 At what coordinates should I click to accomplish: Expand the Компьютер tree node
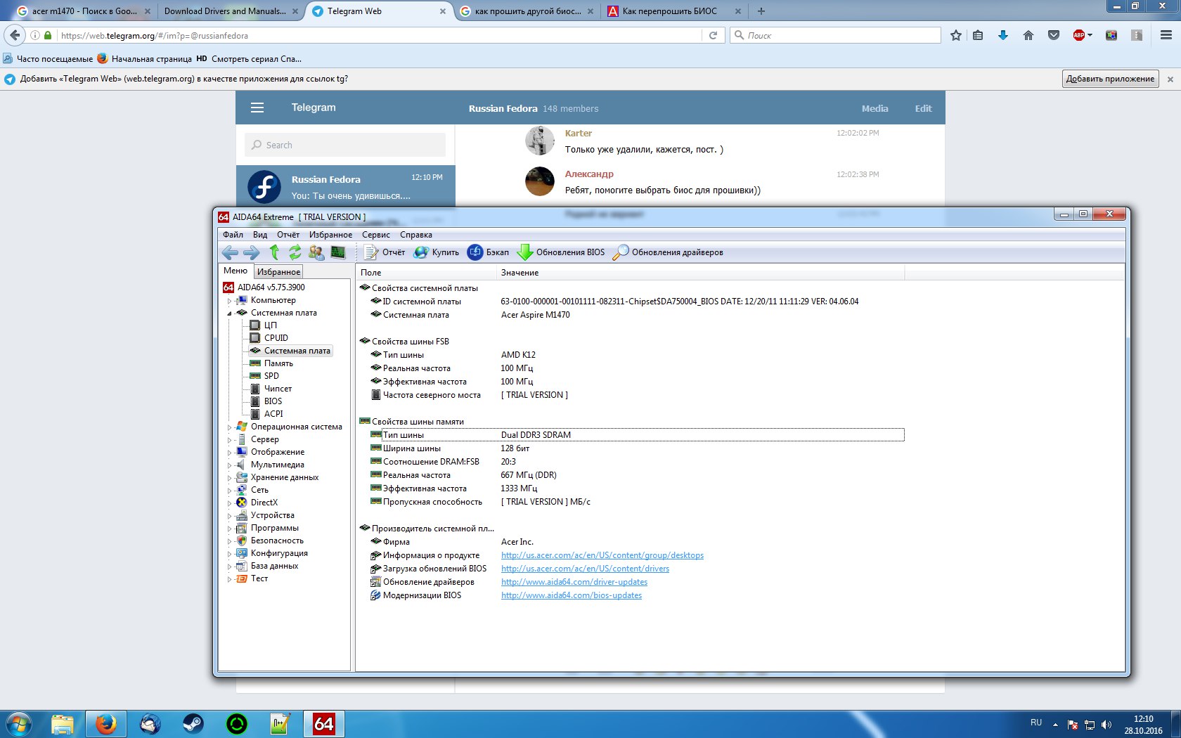click(229, 301)
